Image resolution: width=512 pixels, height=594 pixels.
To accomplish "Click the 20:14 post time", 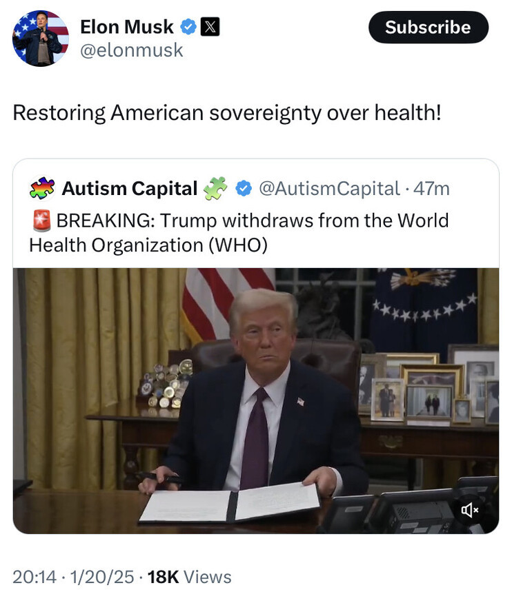I will (x=35, y=577).
